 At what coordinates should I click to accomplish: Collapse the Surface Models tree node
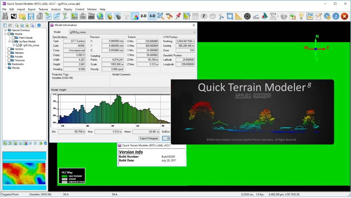9,41
